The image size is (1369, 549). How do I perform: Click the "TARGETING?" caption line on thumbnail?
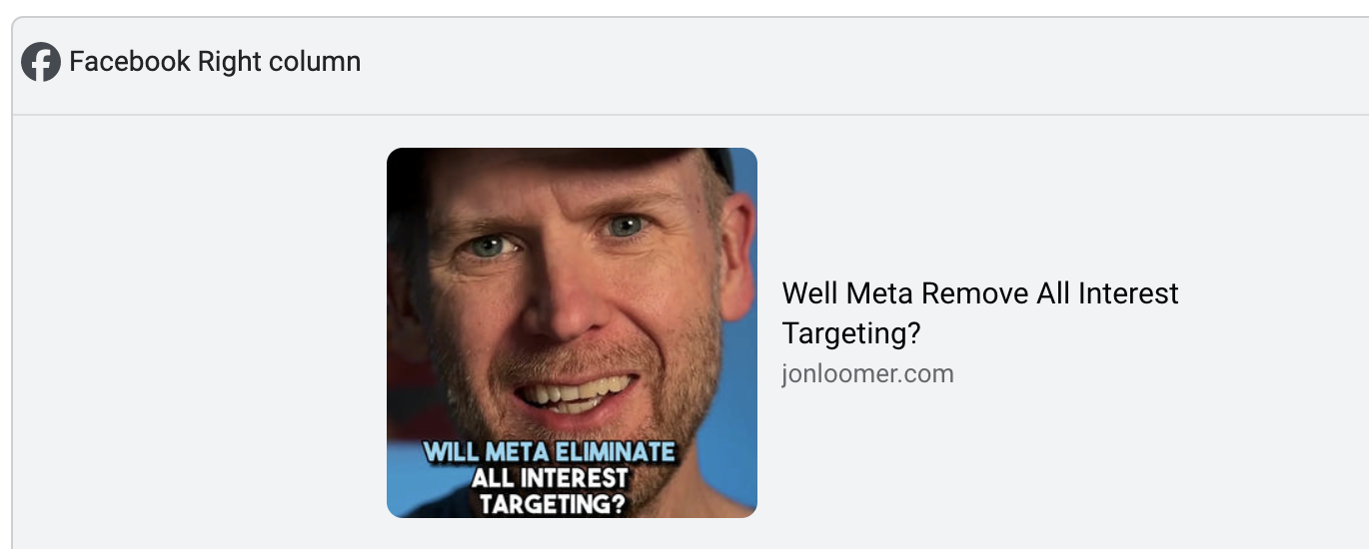point(552,504)
